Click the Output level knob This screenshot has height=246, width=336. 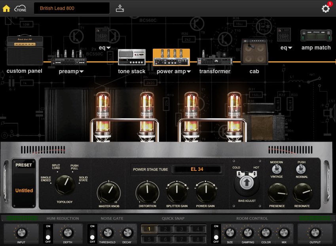click(x=315, y=233)
